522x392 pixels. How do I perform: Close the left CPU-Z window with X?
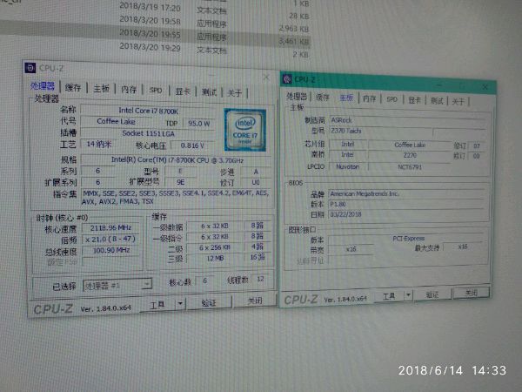266,78
